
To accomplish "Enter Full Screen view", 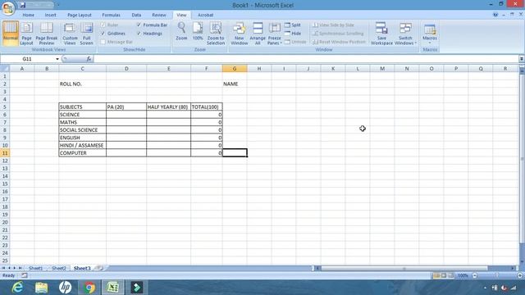I will click(86, 33).
